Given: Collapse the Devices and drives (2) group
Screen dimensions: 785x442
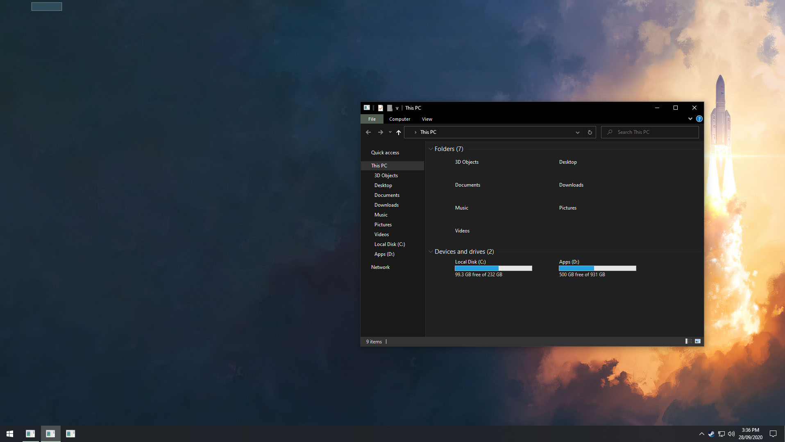Looking at the screenshot, I should (431, 252).
